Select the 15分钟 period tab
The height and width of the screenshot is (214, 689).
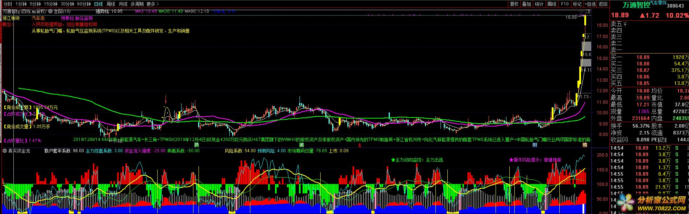(51, 4)
